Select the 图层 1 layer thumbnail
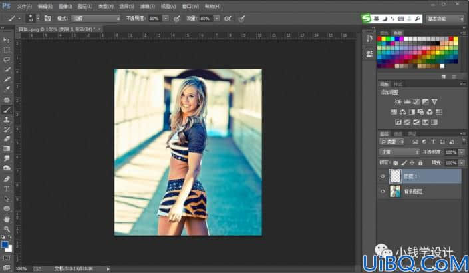The image size is (469, 273). [395, 176]
